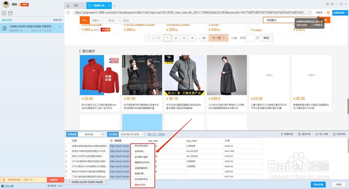Click the bottom task tab 1. 羽绒服女批发商
The width and height of the screenshot is (349, 189).
coord(86,182)
